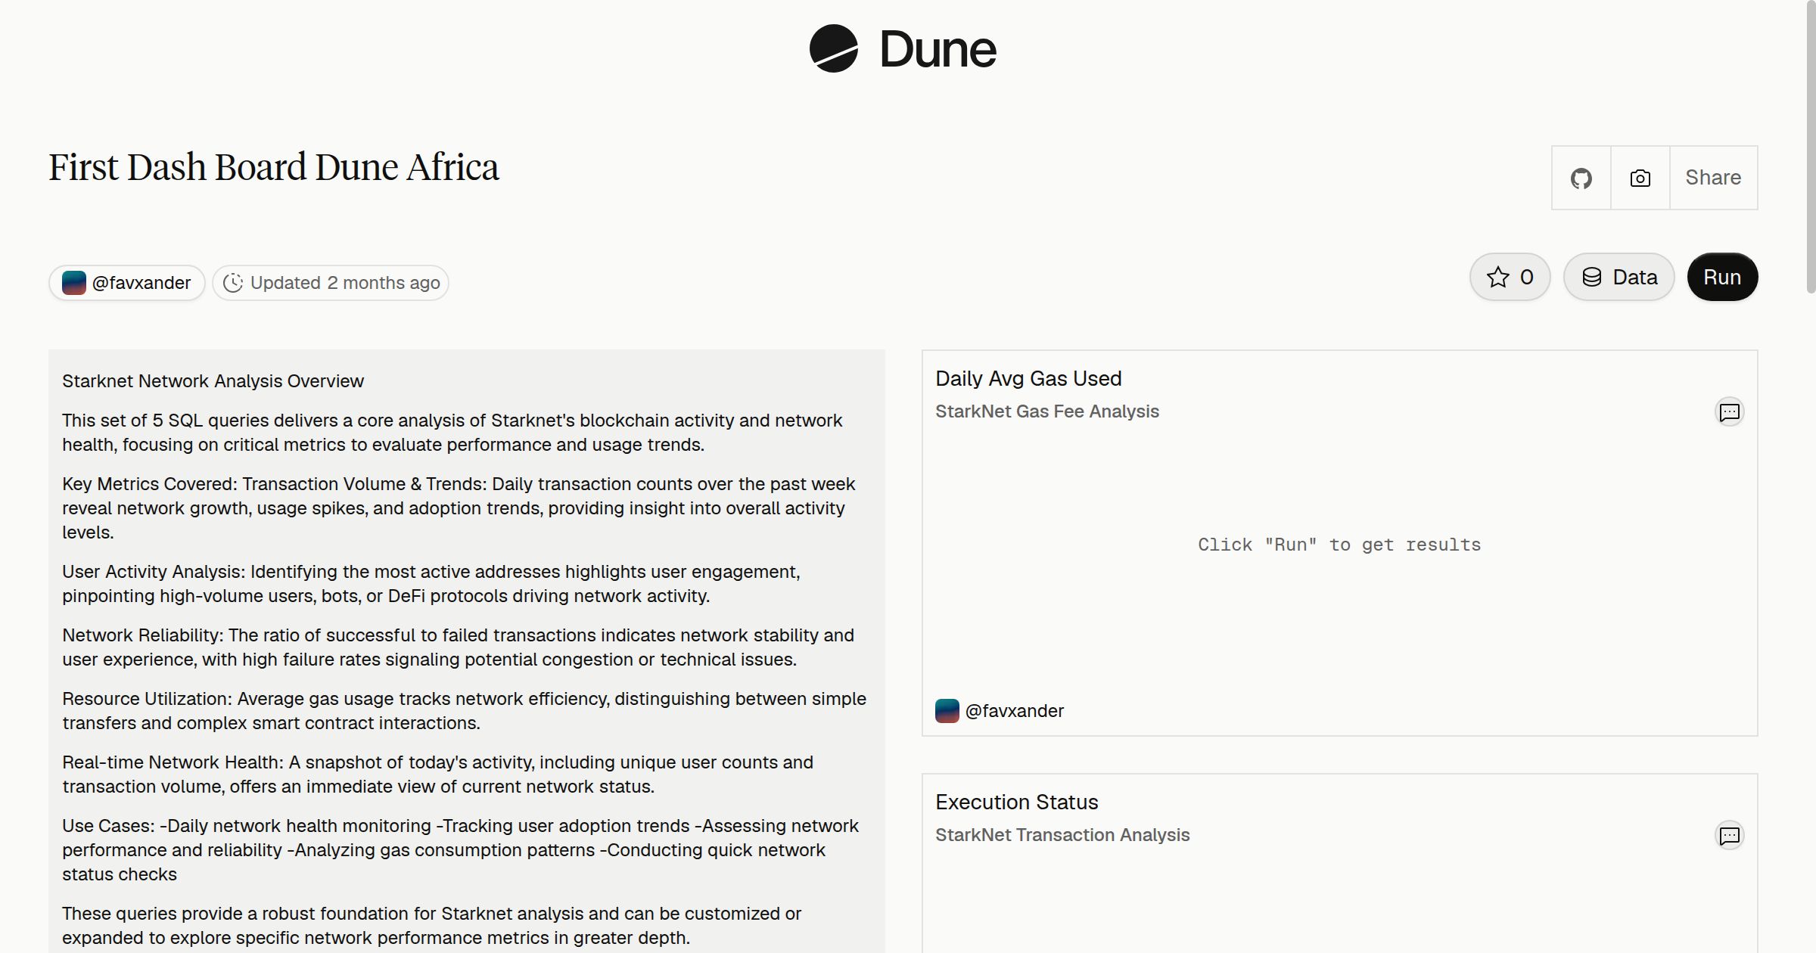Click the Updated 2 months ago chip
Image resolution: width=1816 pixels, height=953 pixels.
point(331,283)
